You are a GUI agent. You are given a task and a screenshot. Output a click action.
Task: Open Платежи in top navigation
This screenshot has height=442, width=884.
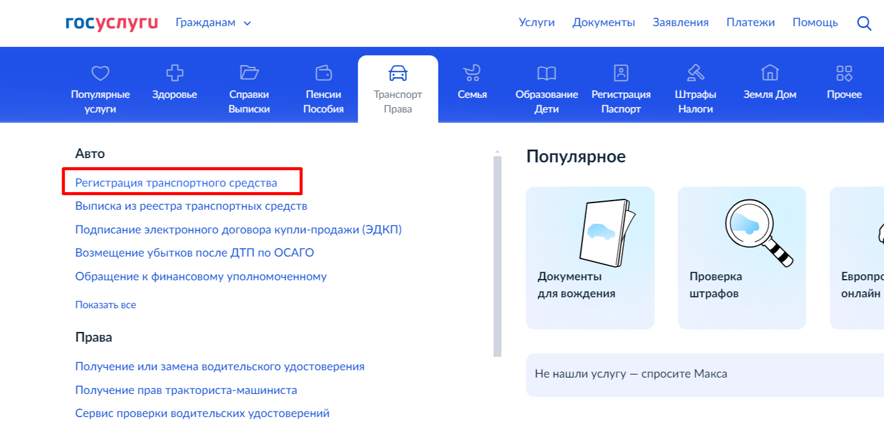pyautogui.click(x=750, y=22)
